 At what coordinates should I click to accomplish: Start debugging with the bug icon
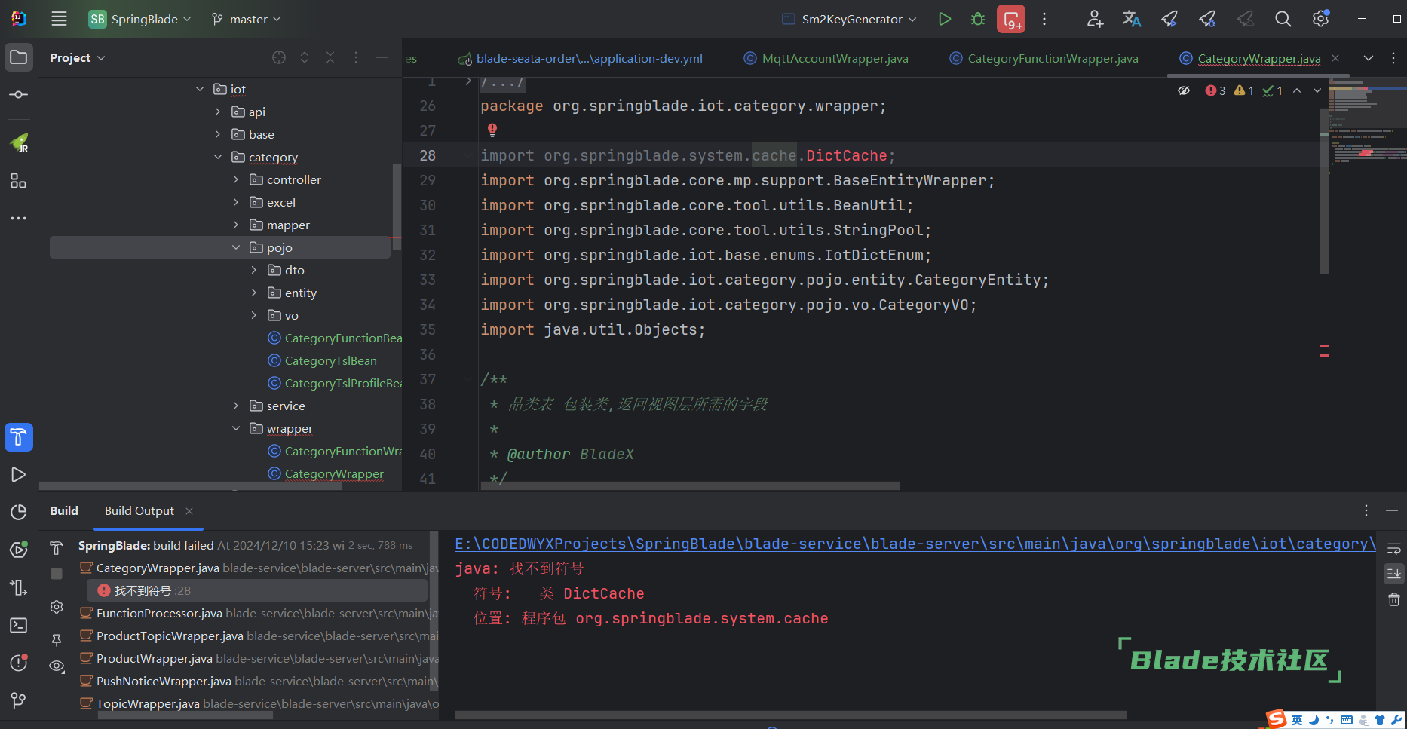tap(978, 19)
